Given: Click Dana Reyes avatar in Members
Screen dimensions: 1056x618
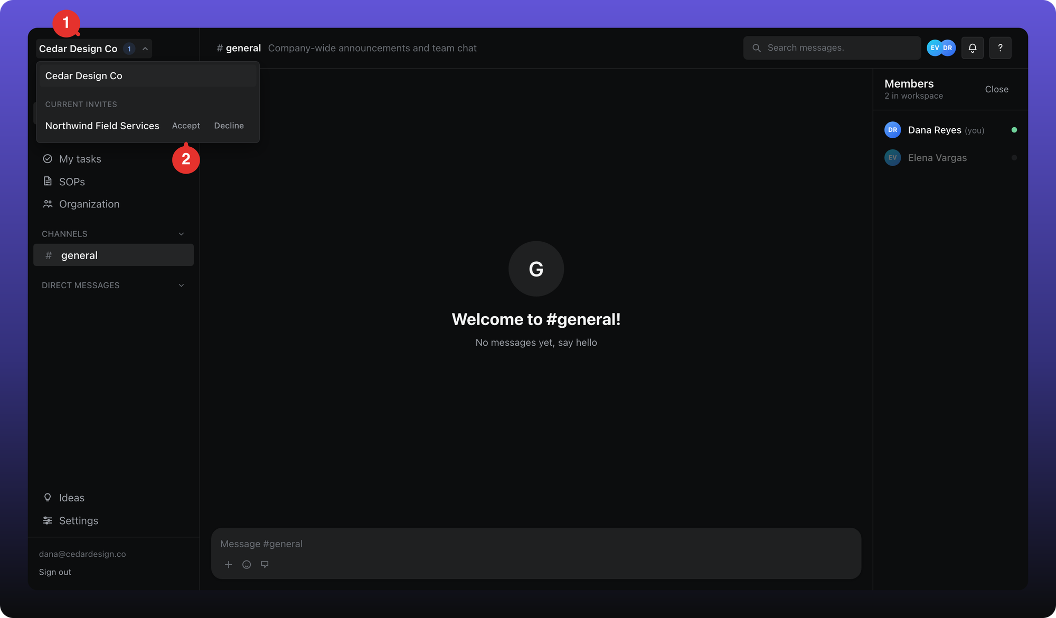Looking at the screenshot, I should (x=892, y=130).
